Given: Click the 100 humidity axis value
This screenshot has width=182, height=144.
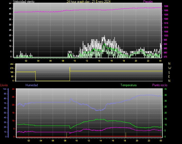Looking at the screenshot, I should (5, 89).
